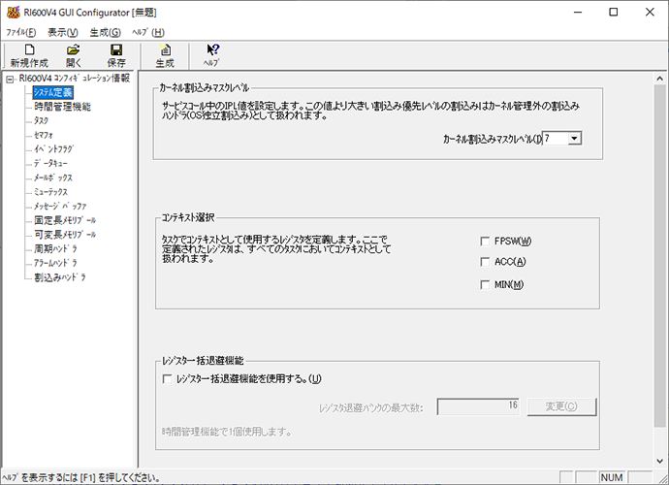Minimize the Configurator window
The height and width of the screenshot is (485, 669).
(578, 12)
